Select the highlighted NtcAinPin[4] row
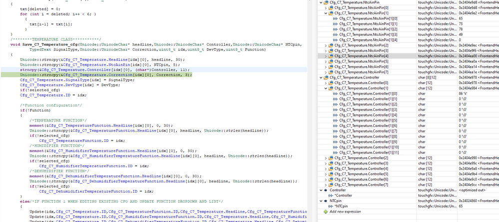The image size is (499, 222). (408, 56)
